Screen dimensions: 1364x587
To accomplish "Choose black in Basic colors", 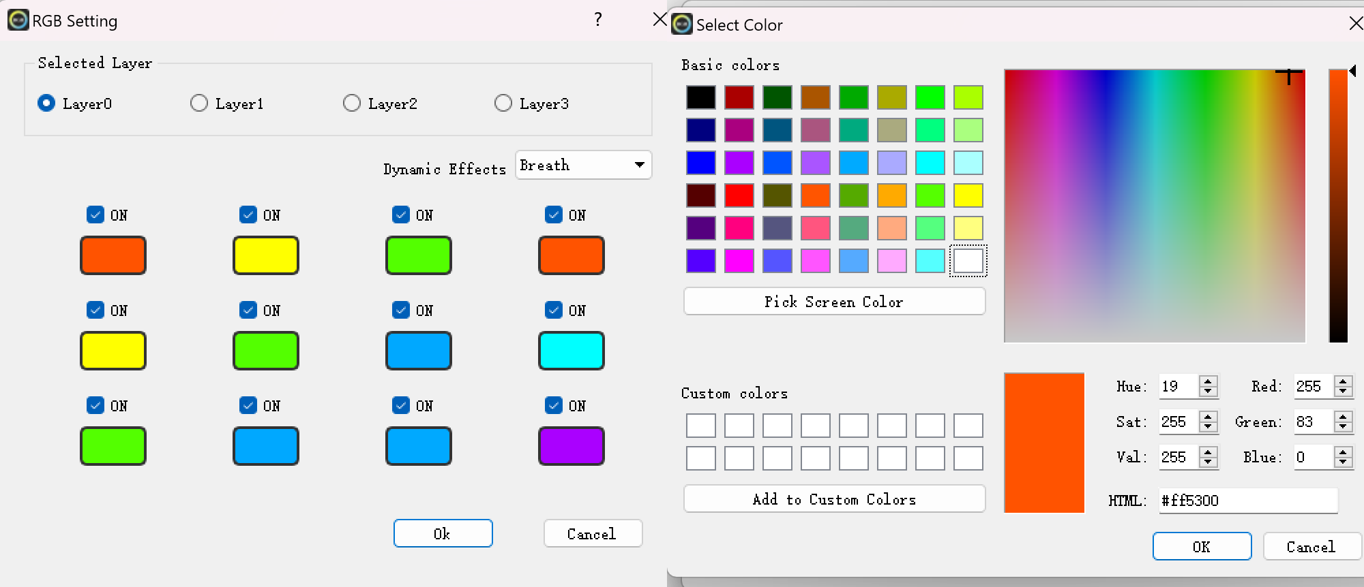I will tap(701, 97).
